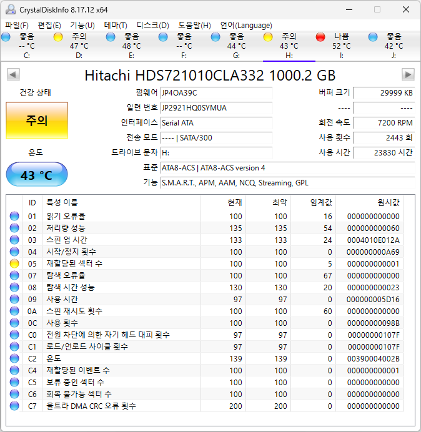The width and height of the screenshot is (421, 432).
Task: Click the yellow 주의 health status button
Action: (x=37, y=120)
